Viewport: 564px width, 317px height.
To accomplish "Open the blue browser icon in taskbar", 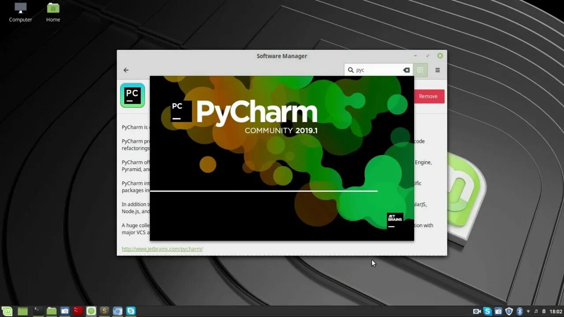I will [118, 311].
